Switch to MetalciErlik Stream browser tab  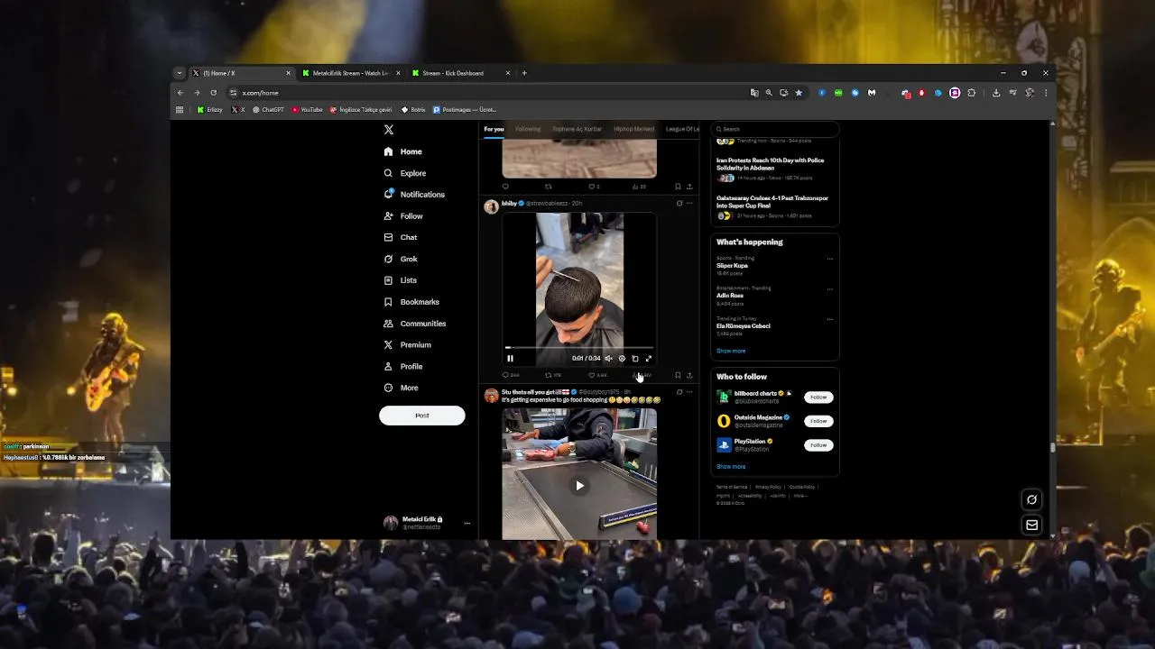350,73
